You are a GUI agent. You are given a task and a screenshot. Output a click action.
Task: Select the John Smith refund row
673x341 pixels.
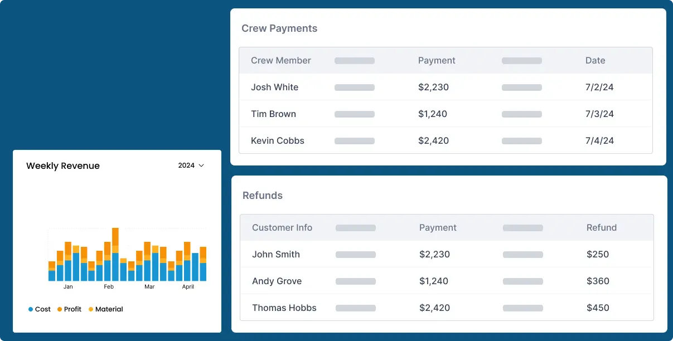pyautogui.click(x=275, y=255)
